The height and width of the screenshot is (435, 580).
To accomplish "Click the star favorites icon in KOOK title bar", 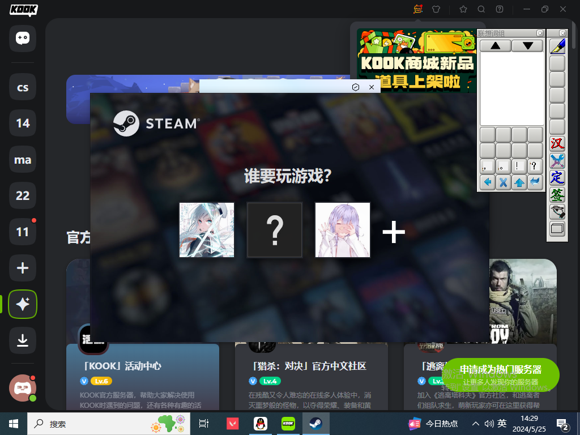I will 463,9.
